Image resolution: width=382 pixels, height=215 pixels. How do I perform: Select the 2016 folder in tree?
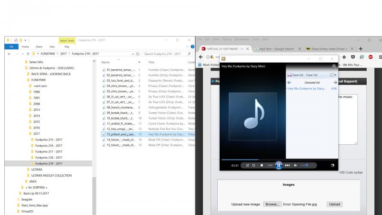click(x=37, y=128)
